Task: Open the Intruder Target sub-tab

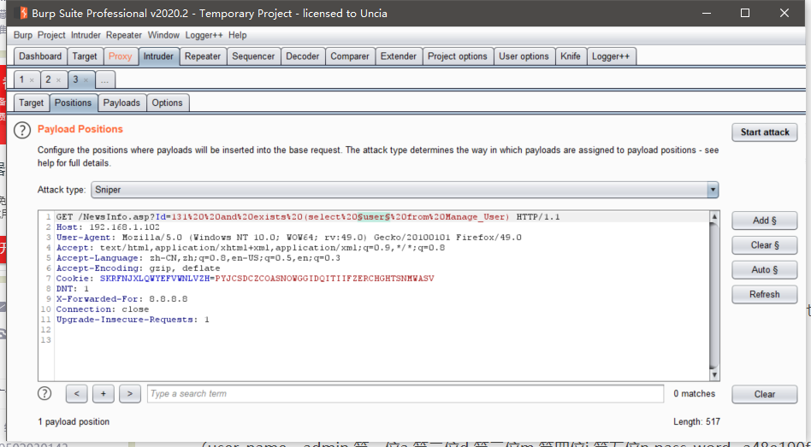Action: click(31, 103)
